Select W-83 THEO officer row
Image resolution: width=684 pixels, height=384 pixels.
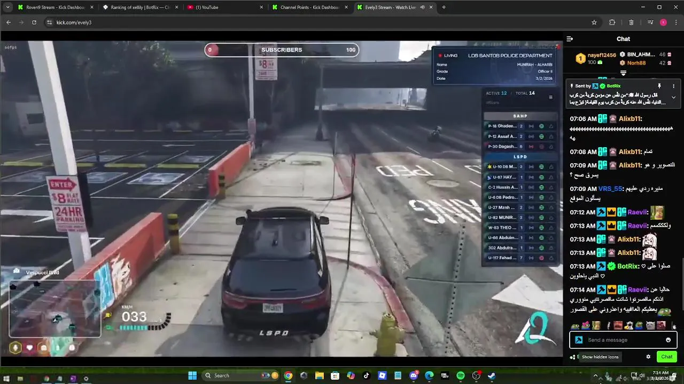click(x=520, y=228)
